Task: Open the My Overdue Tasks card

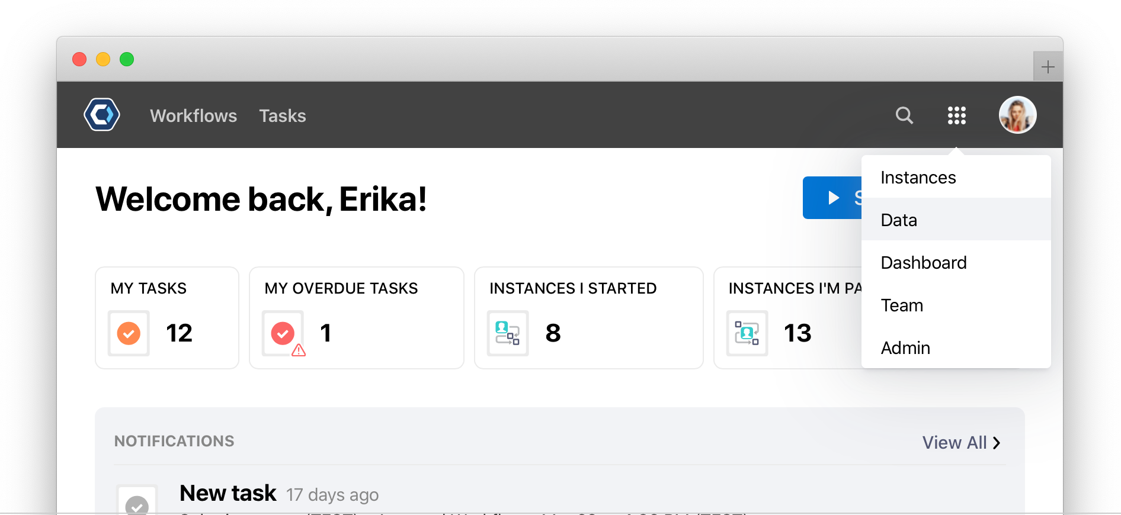Action: pos(357,318)
